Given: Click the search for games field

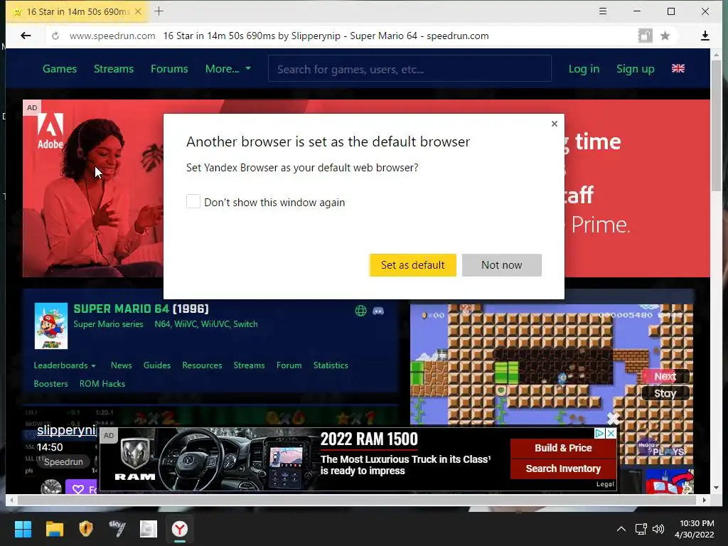Looking at the screenshot, I should 409,69.
